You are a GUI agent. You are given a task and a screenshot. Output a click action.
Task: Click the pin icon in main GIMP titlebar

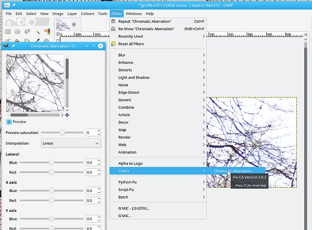(14, 5)
